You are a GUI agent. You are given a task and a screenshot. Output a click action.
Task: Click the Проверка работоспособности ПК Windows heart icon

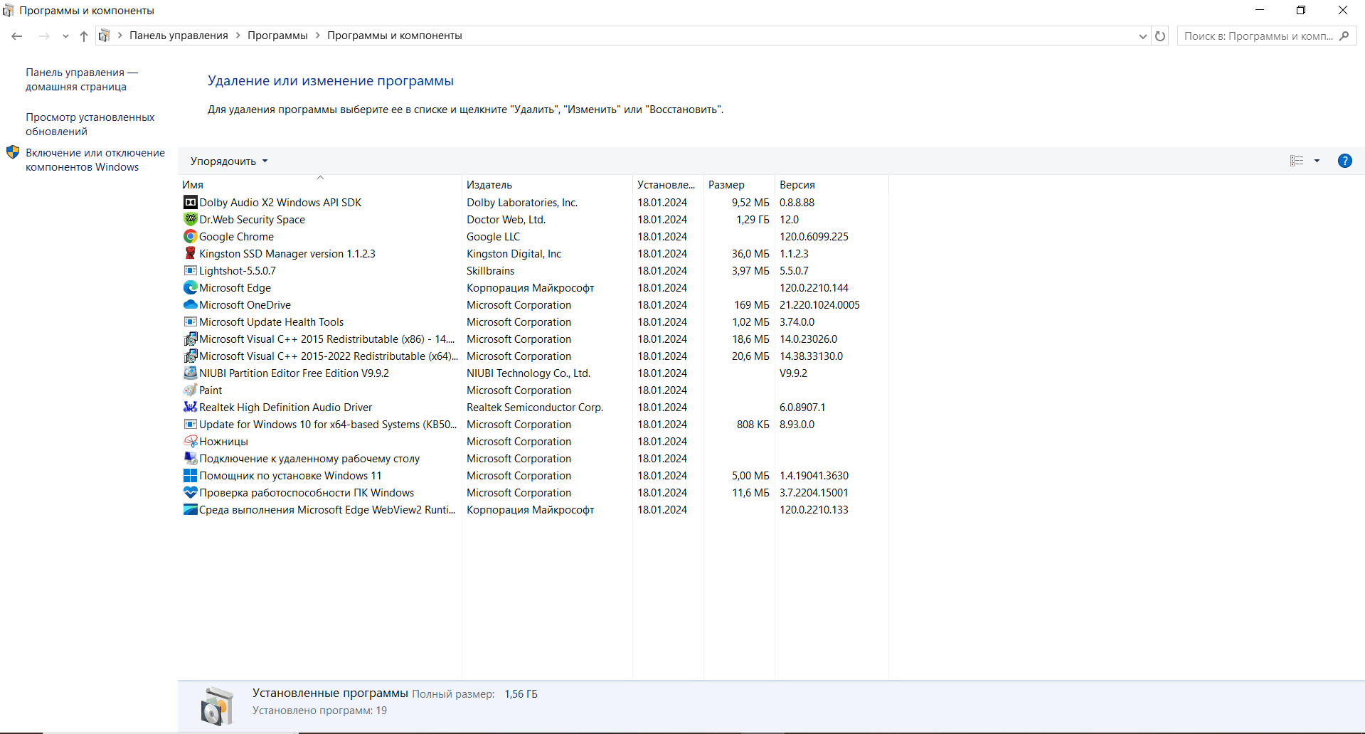(x=190, y=493)
